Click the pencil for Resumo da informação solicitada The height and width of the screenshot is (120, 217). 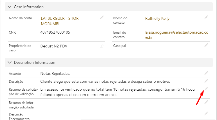click(206, 102)
